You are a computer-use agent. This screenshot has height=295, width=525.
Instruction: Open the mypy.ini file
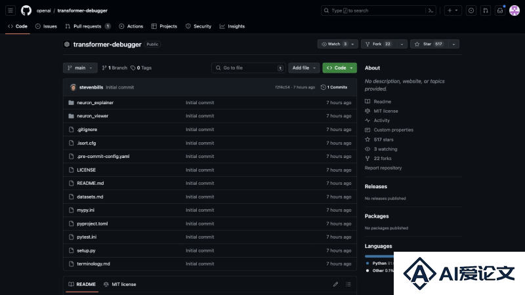86,210
